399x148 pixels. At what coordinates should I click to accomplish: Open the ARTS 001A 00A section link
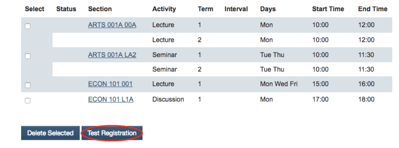tap(112, 25)
